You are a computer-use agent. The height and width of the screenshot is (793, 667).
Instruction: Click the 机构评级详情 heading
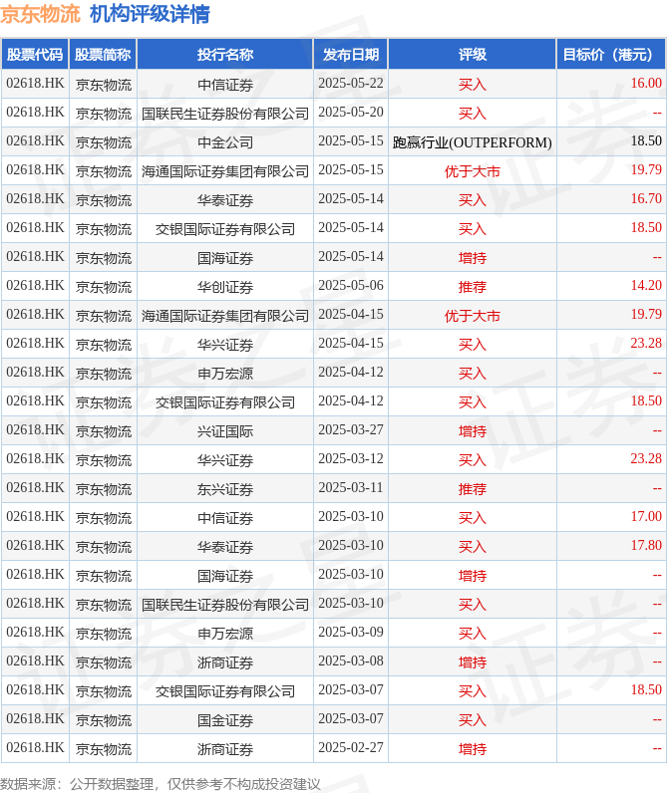point(150,14)
